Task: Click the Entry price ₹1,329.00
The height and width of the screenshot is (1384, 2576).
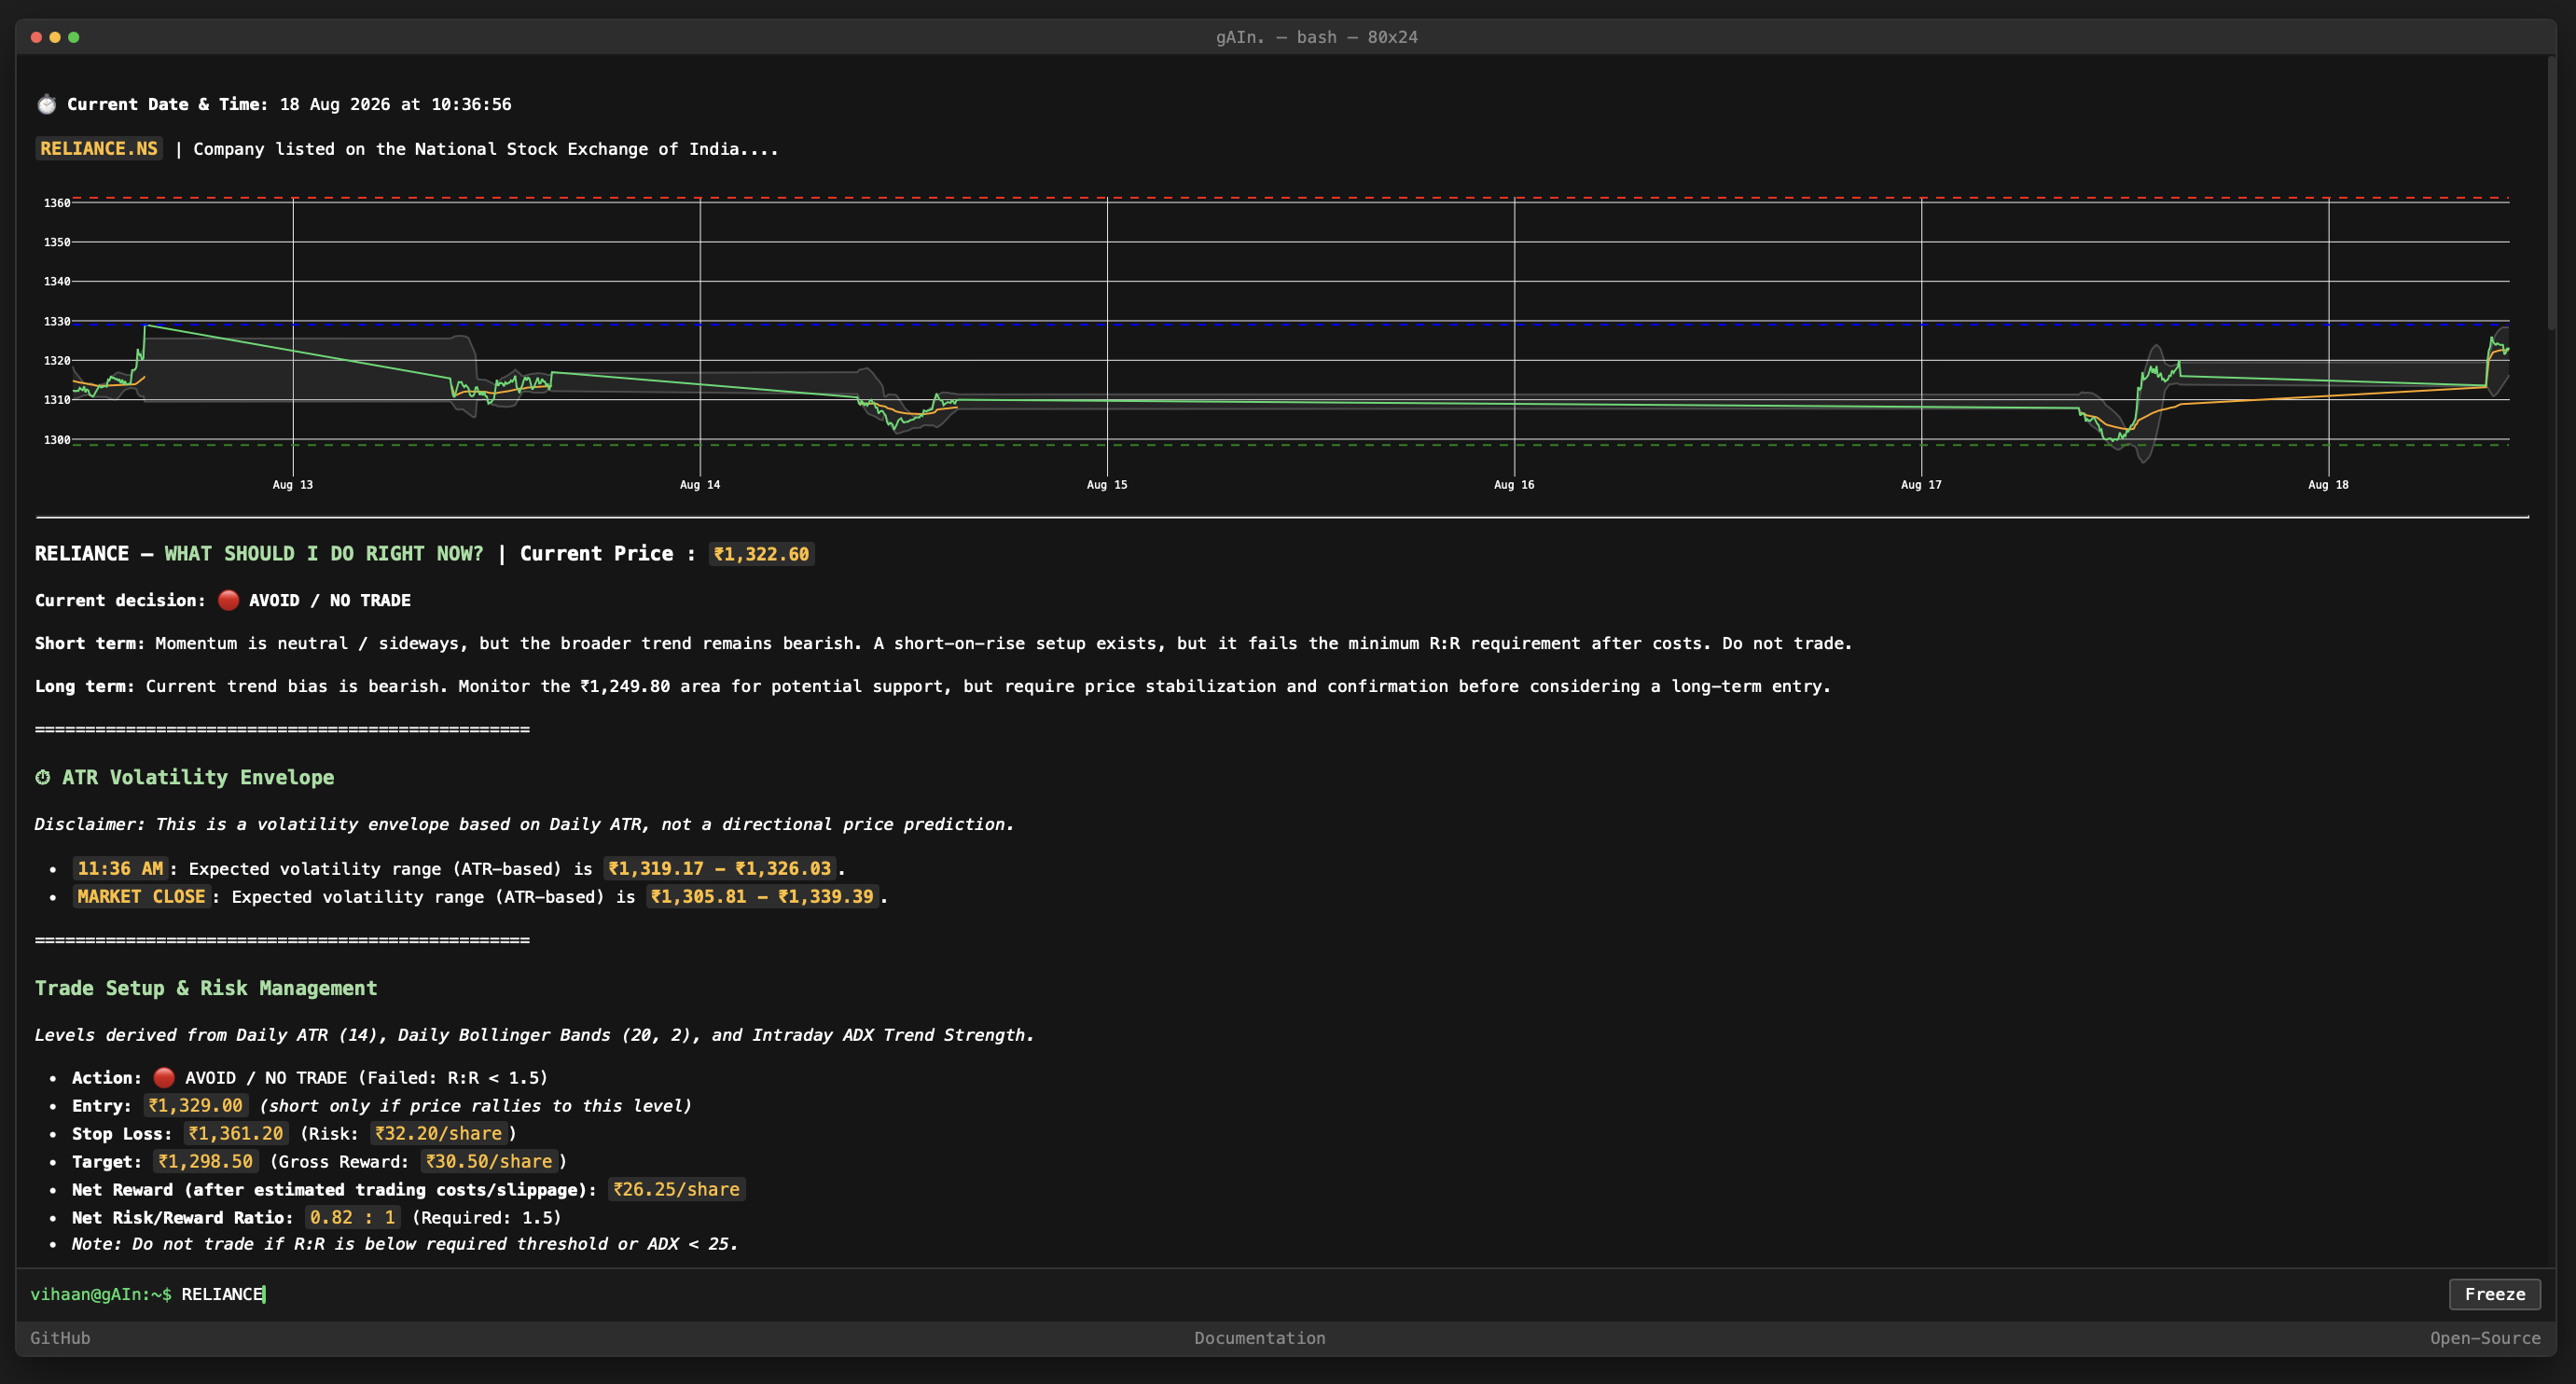Action: (196, 1105)
